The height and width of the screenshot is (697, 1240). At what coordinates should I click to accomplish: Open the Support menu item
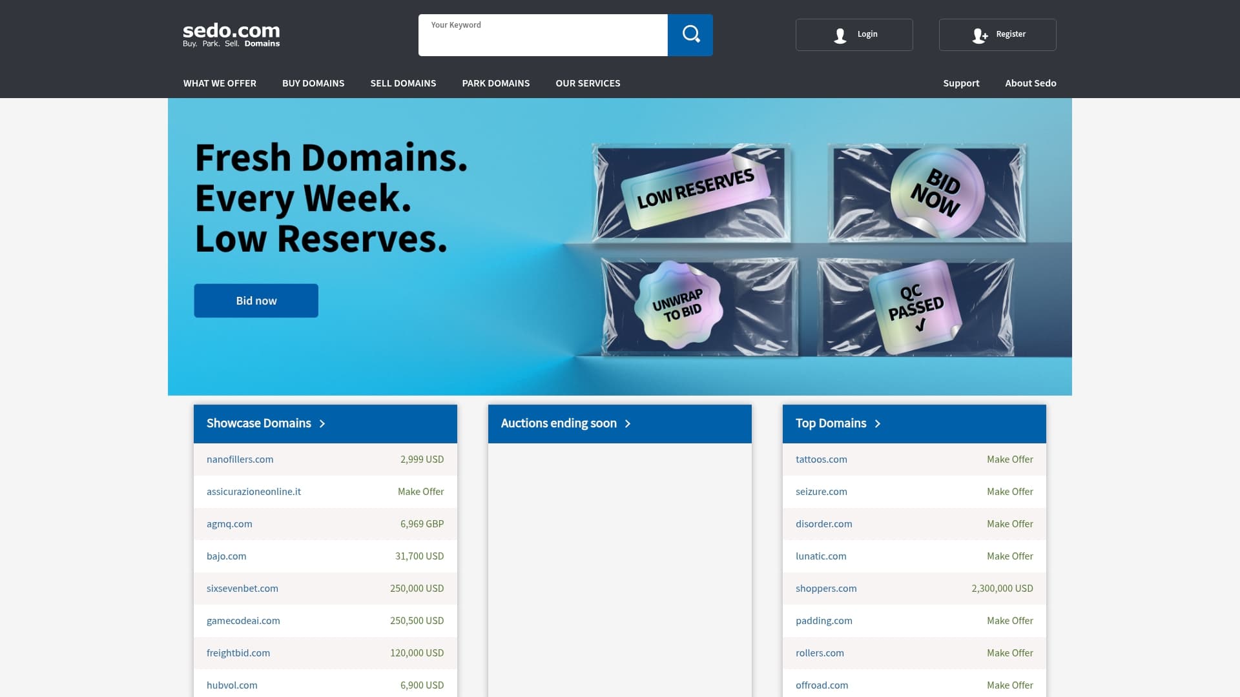[x=961, y=83]
